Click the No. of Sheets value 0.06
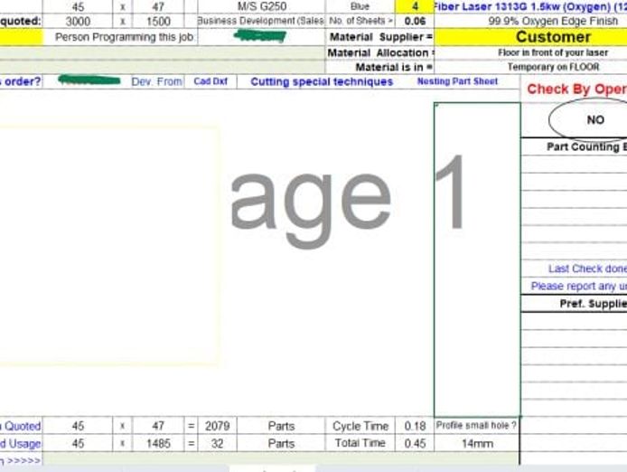 (x=415, y=22)
